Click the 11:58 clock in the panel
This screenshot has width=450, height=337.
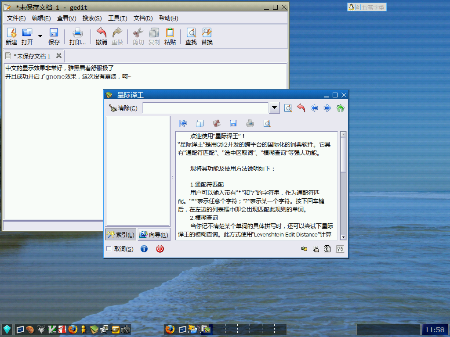click(435, 330)
